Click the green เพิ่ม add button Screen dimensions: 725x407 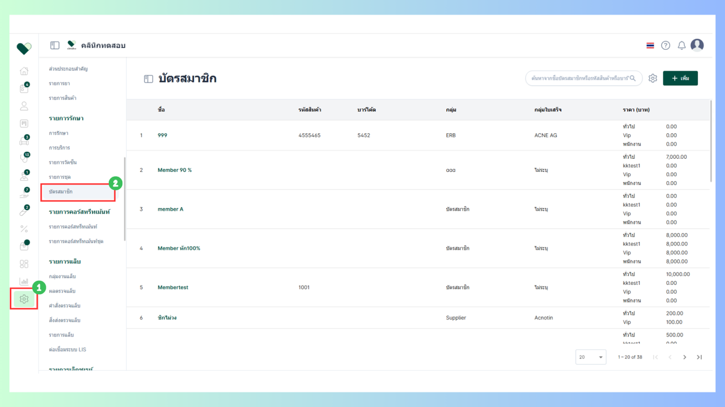point(680,78)
